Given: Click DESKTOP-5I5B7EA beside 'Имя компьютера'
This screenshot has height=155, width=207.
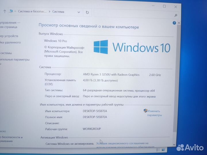Looking at the screenshot, I should coord(95,111).
